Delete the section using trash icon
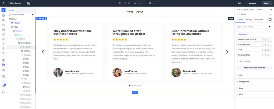This screenshot has width=274, height=109. click(x=43, y=19)
